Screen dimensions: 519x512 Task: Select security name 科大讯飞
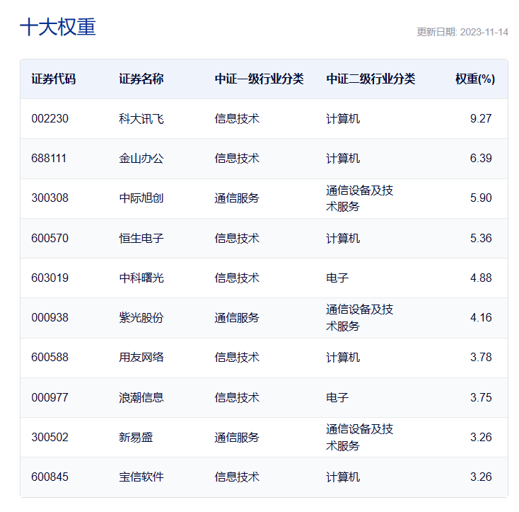(x=141, y=119)
